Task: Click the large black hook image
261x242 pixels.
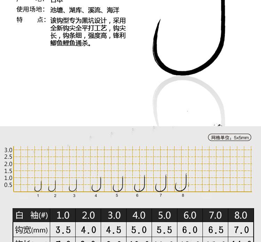Action: click(189, 38)
